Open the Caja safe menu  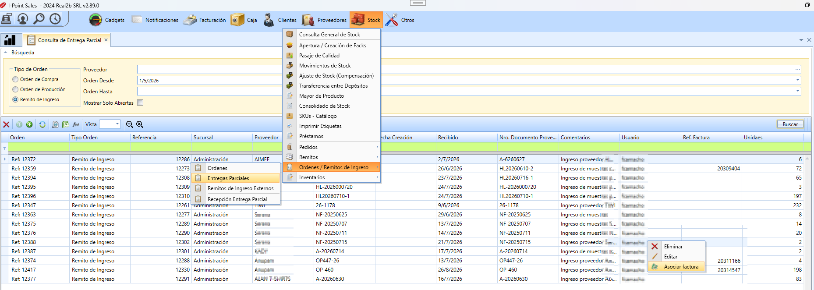pyautogui.click(x=244, y=20)
